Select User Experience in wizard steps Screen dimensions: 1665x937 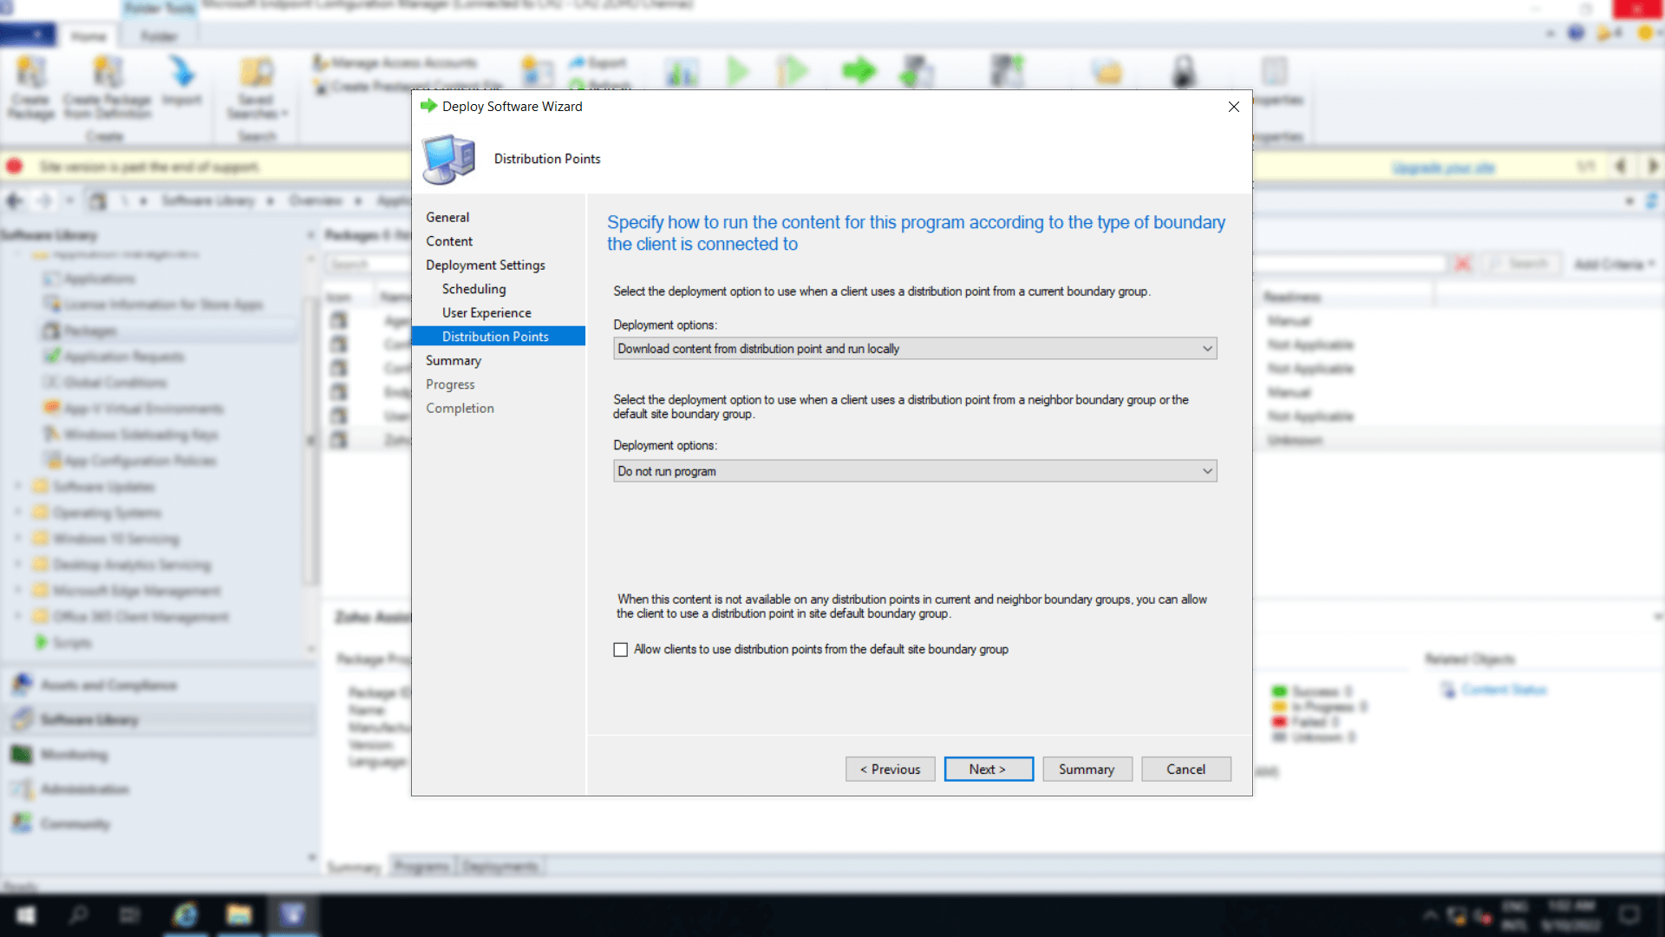pos(486,312)
